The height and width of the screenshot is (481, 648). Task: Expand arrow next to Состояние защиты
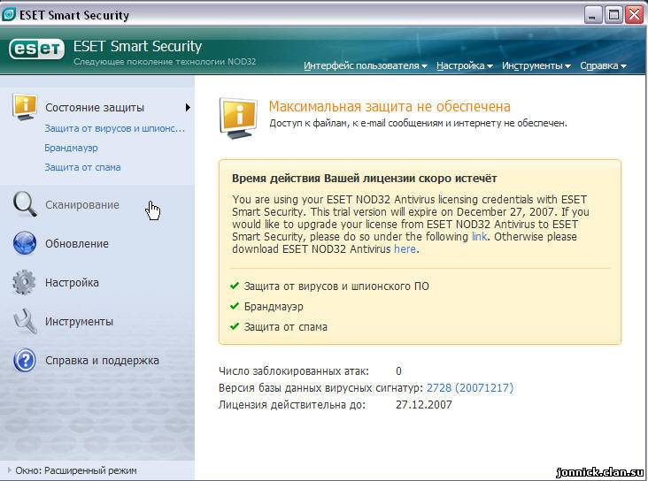coord(188,107)
